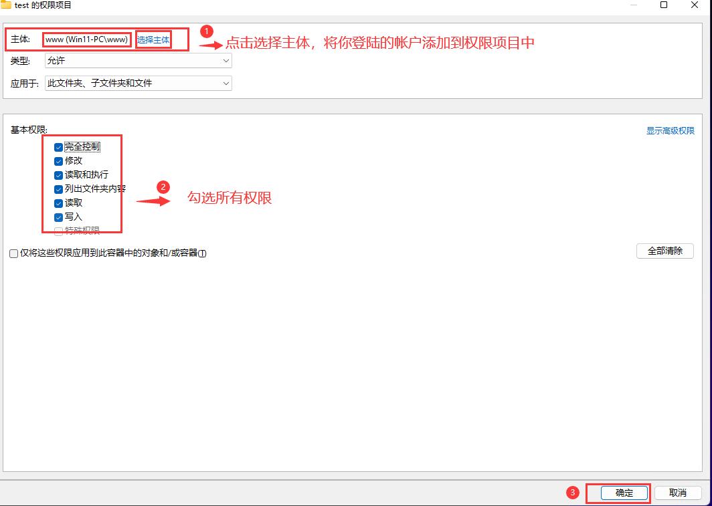This screenshot has height=506, width=712.
Task: Click the 选择主体 link
Action: coord(153,39)
